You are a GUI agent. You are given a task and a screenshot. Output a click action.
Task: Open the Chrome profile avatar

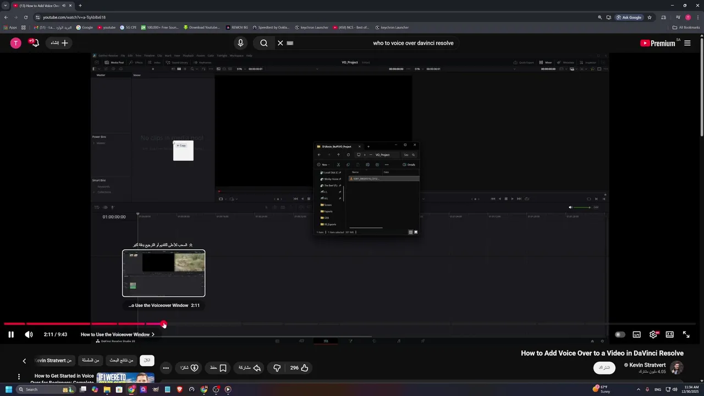687,17
